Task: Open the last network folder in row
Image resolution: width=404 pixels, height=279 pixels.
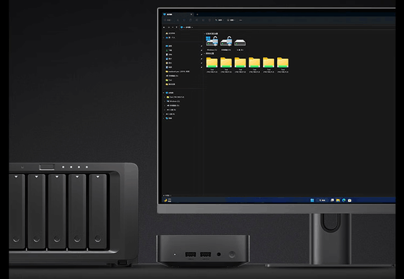Action: click(283, 63)
